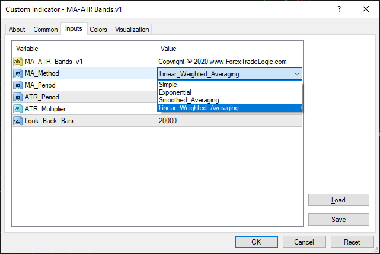This screenshot has width=380, height=254.
Task: Select highlighted Linear_Weighted_Averaging list option
Action: click(199, 108)
